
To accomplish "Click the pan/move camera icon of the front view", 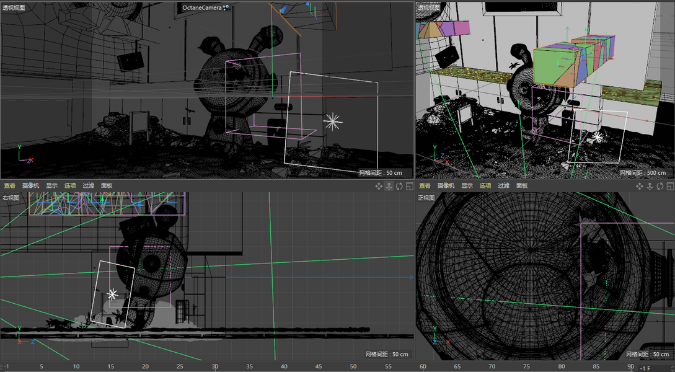I will [x=639, y=186].
